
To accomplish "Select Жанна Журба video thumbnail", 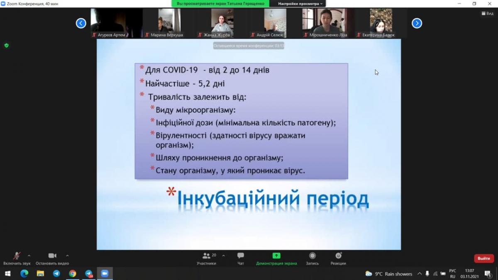I will tap(222, 23).
